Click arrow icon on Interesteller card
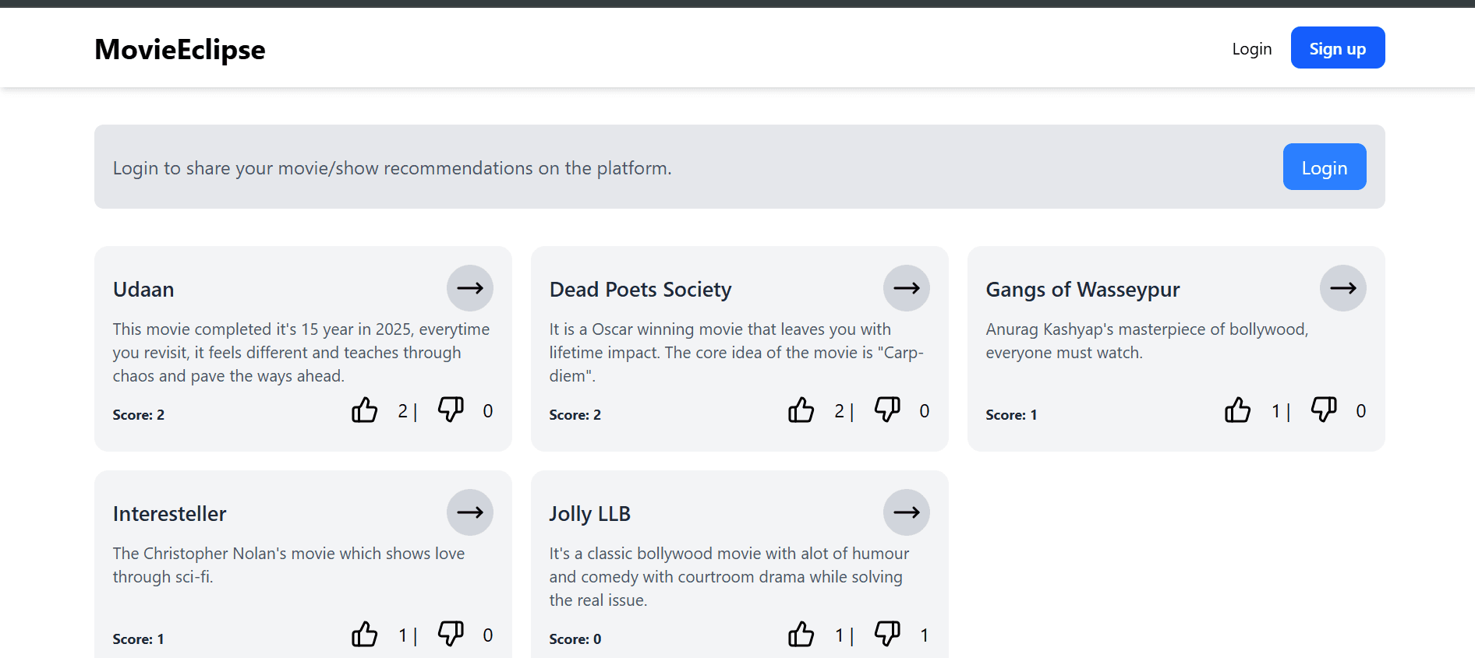The height and width of the screenshot is (658, 1475). coord(469,512)
